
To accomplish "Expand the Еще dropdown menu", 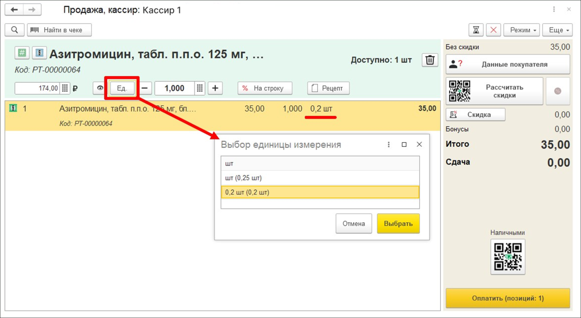I will click(x=557, y=30).
